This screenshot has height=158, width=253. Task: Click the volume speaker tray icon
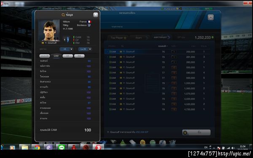tap(233, 148)
